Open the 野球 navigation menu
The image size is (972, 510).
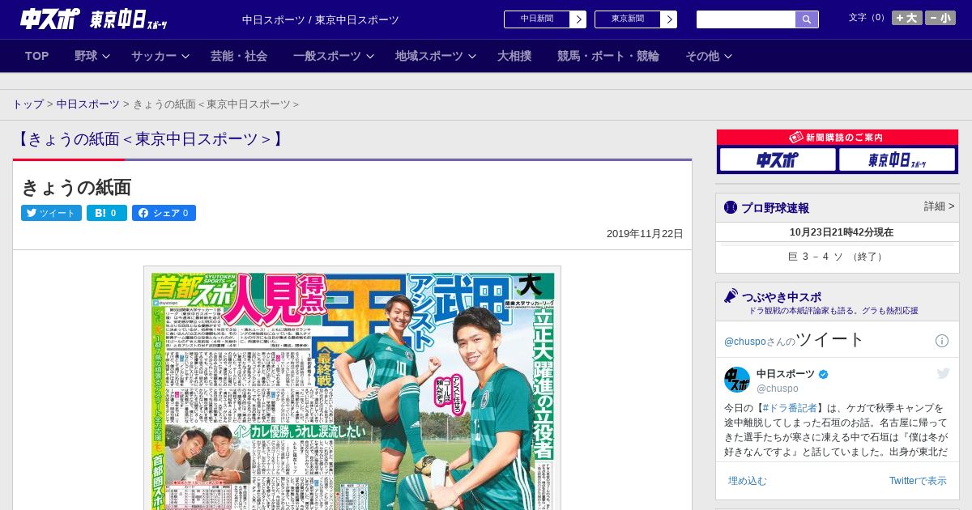point(86,56)
